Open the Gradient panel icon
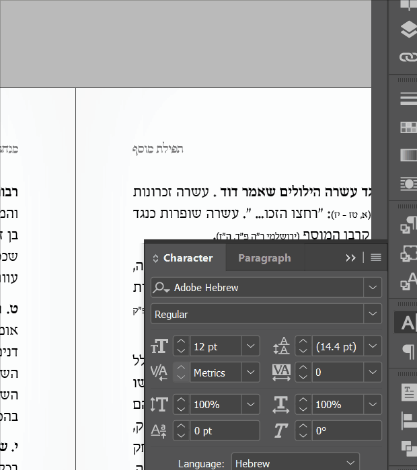The height and width of the screenshot is (470, 417). (x=409, y=155)
